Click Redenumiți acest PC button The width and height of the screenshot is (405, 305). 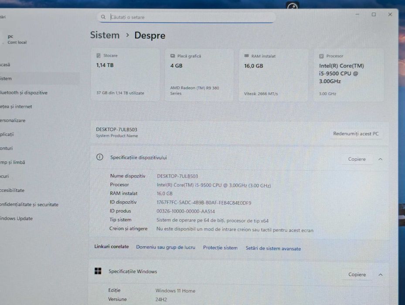[356, 134]
